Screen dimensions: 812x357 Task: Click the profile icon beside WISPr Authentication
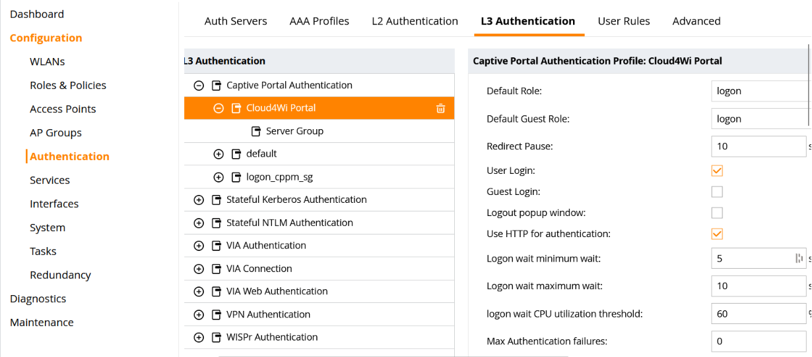215,337
